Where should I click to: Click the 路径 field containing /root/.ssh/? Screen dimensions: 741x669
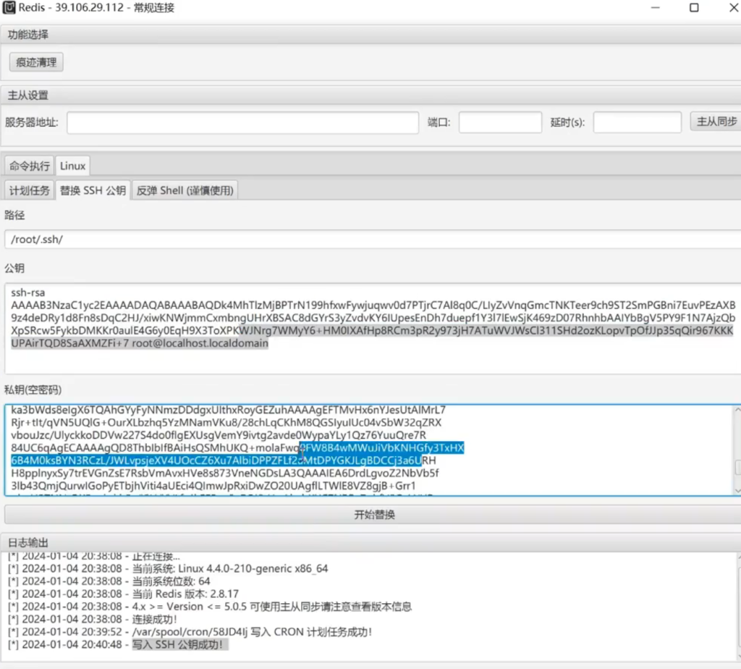tap(373, 239)
